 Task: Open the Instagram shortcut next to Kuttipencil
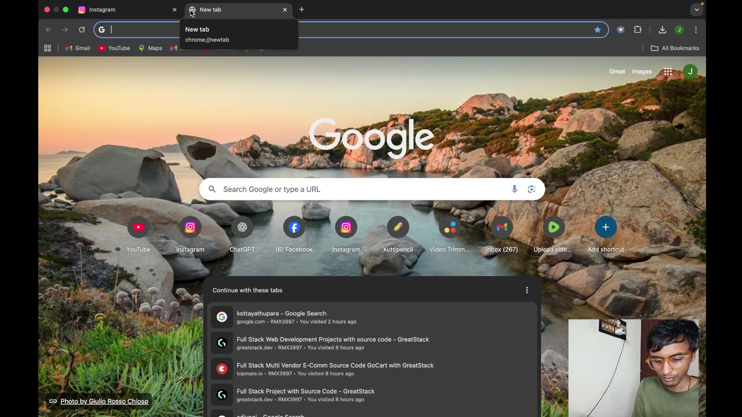pos(346,233)
